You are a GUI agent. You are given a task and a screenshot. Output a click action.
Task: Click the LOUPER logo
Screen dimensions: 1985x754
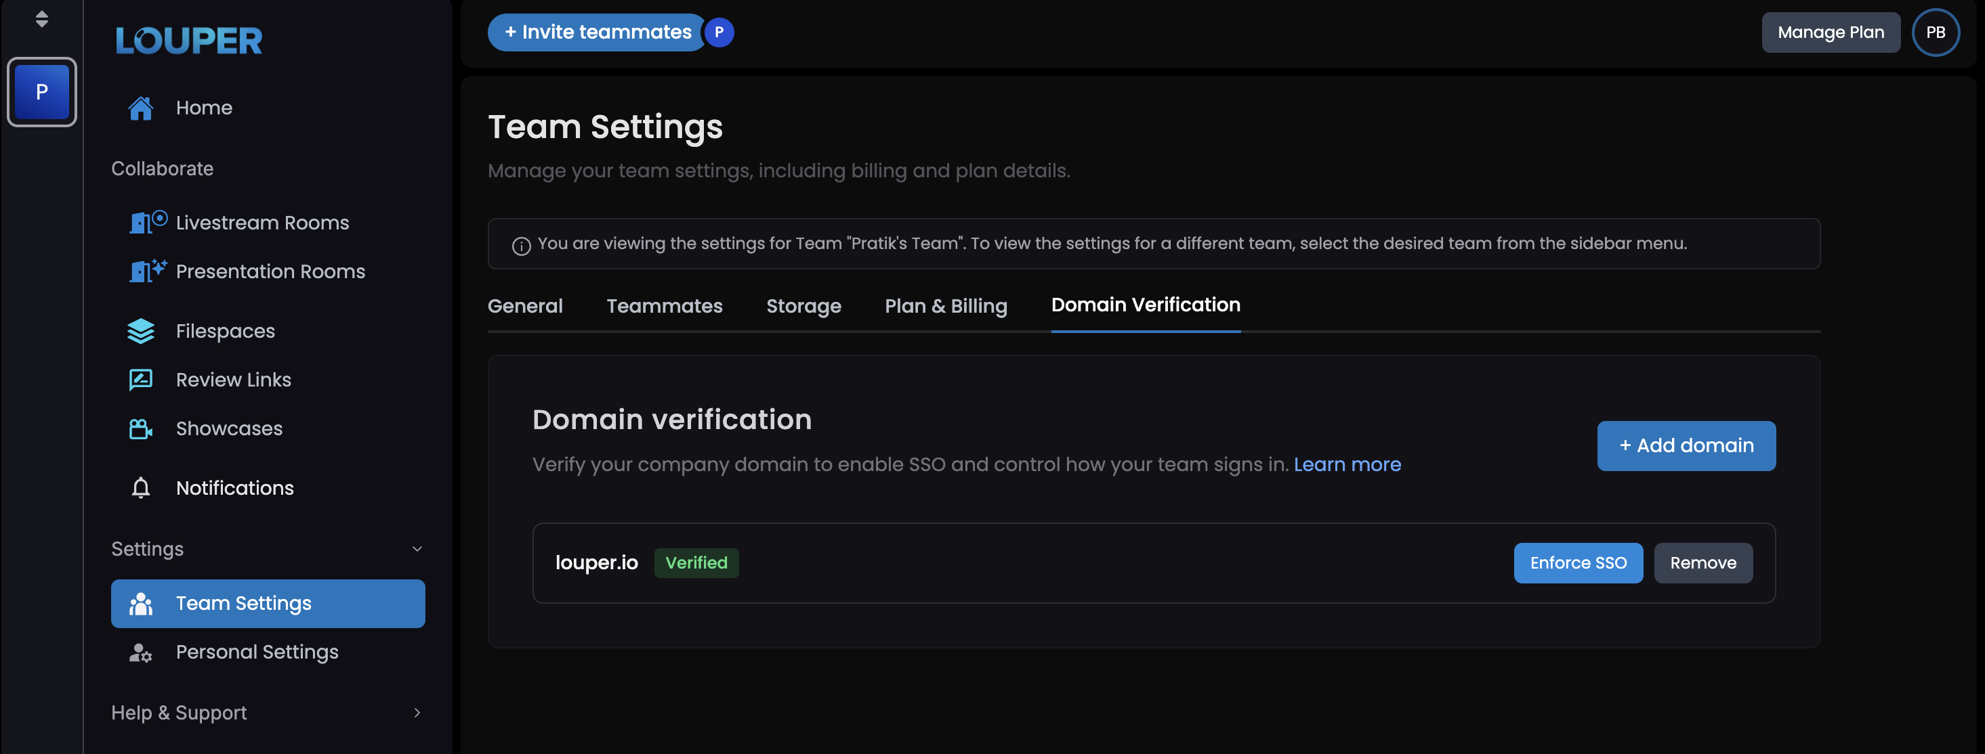pos(189,41)
